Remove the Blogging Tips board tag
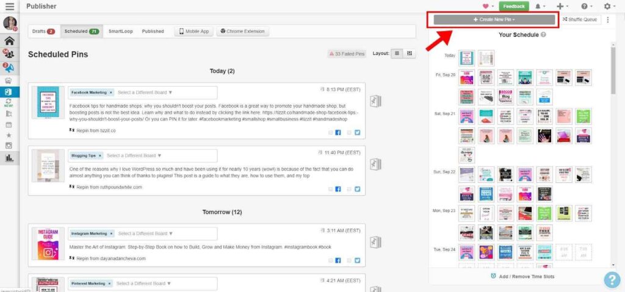 [x=99, y=155]
